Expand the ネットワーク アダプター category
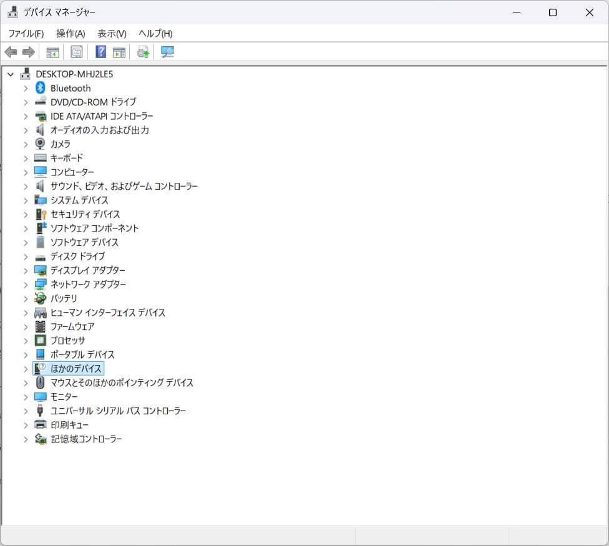Viewport: 609px width, 546px height. (x=25, y=284)
